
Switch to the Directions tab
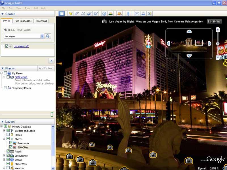41,21
